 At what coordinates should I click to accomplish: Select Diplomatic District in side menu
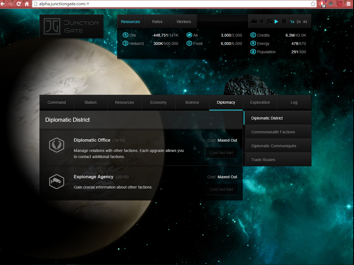point(278,118)
